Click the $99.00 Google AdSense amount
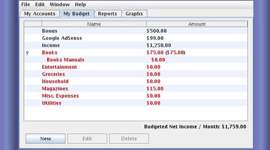This screenshot has width=270, height=150. [155, 38]
